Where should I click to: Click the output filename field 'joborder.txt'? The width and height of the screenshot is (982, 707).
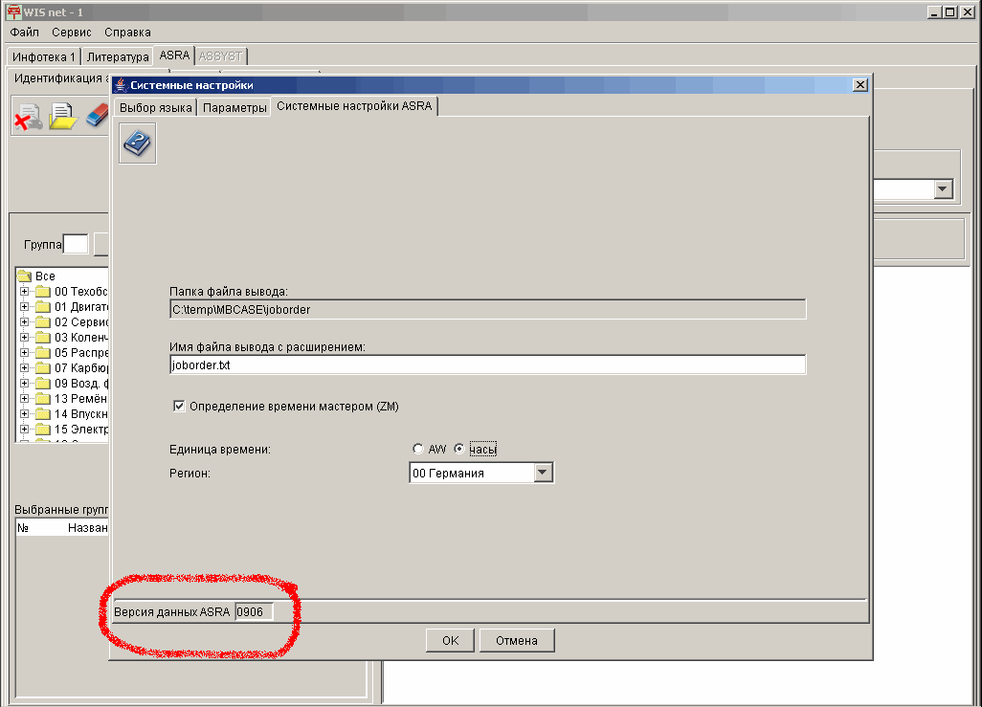point(486,365)
